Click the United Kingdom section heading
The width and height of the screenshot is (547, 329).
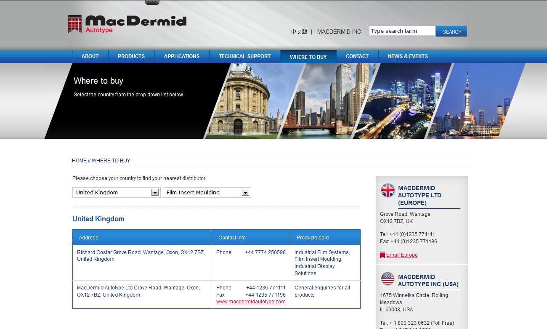tap(98, 219)
